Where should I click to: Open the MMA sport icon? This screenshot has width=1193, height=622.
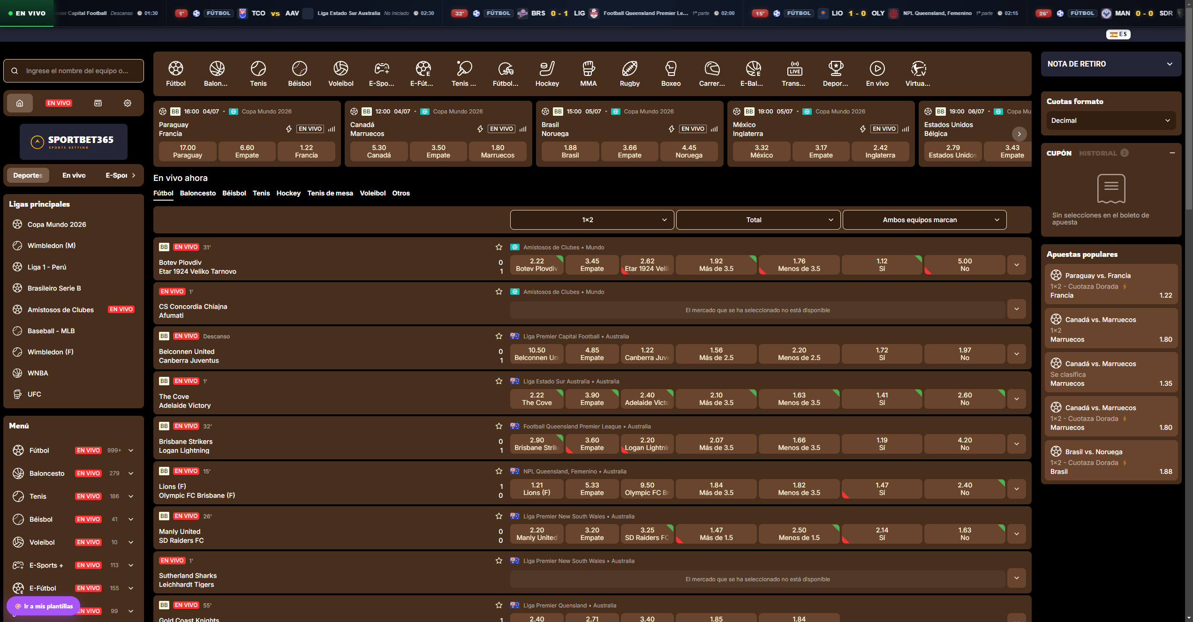click(x=589, y=68)
